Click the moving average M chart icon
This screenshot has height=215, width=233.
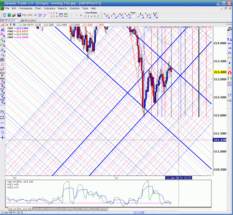pos(40,15)
